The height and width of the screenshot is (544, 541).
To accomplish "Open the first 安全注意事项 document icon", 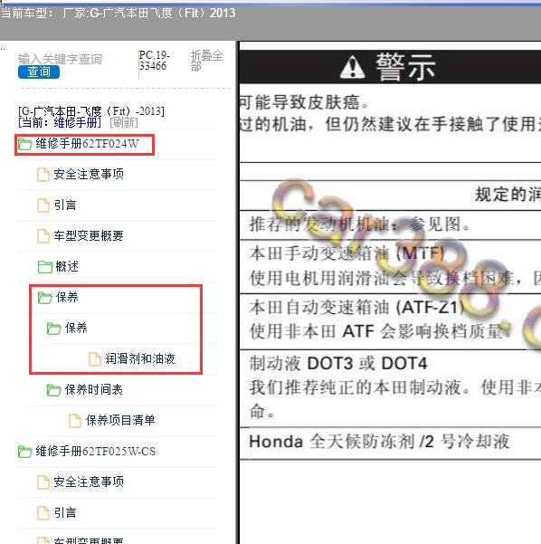I will click(43, 174).
